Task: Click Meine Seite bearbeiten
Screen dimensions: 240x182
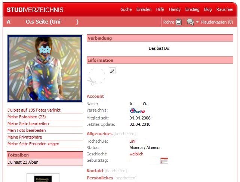Action: pos(28,124)
